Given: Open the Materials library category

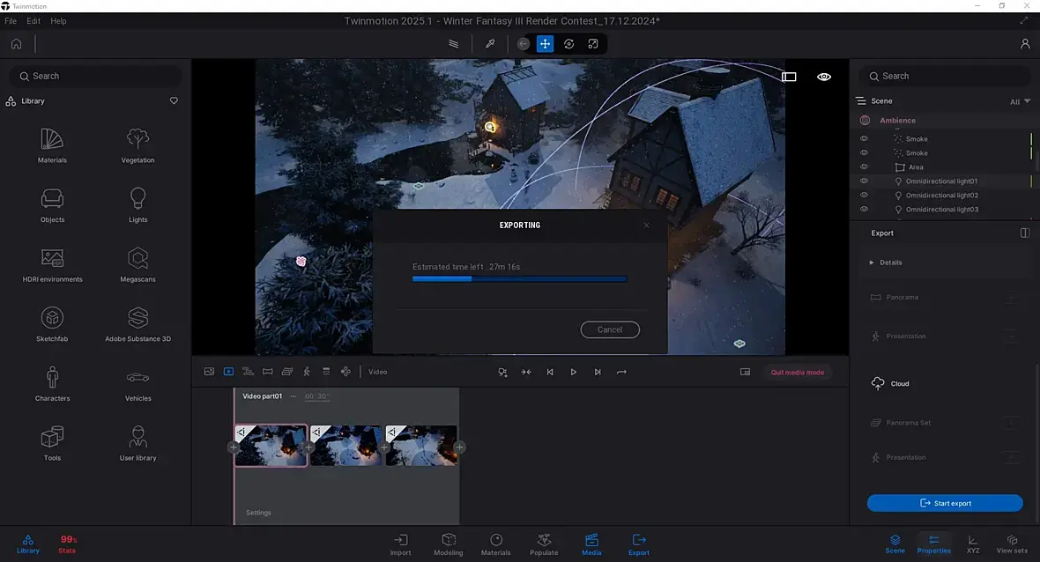Looking at the screenshot, I should pos(52,145).
